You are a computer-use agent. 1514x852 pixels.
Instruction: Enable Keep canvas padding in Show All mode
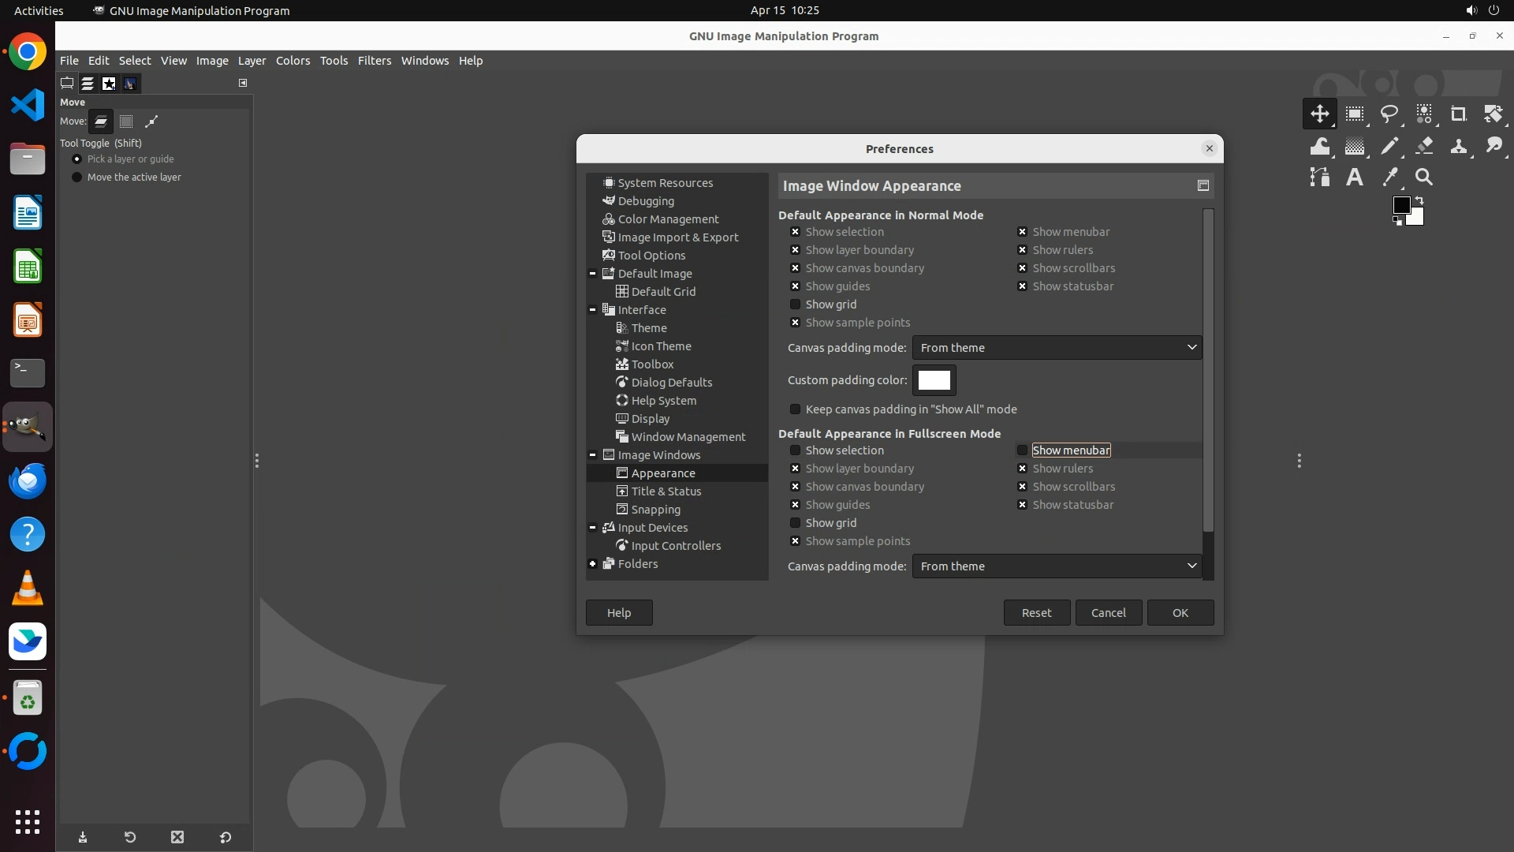(795, 409)
